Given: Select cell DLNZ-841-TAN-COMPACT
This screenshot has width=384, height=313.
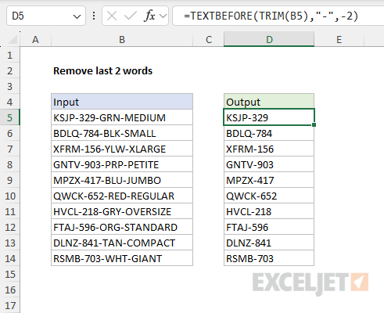Looking at the screenshot, I should tap(122, 243).
